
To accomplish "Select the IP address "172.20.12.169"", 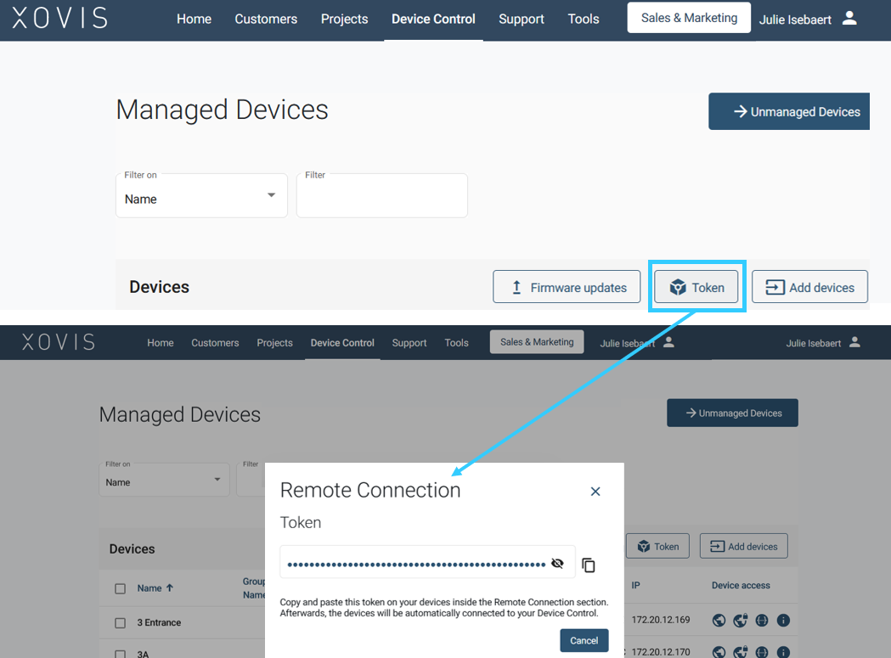I will (661, 620).
